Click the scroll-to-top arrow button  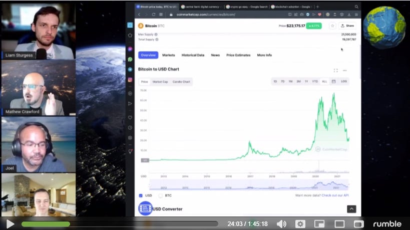point(351,209)
